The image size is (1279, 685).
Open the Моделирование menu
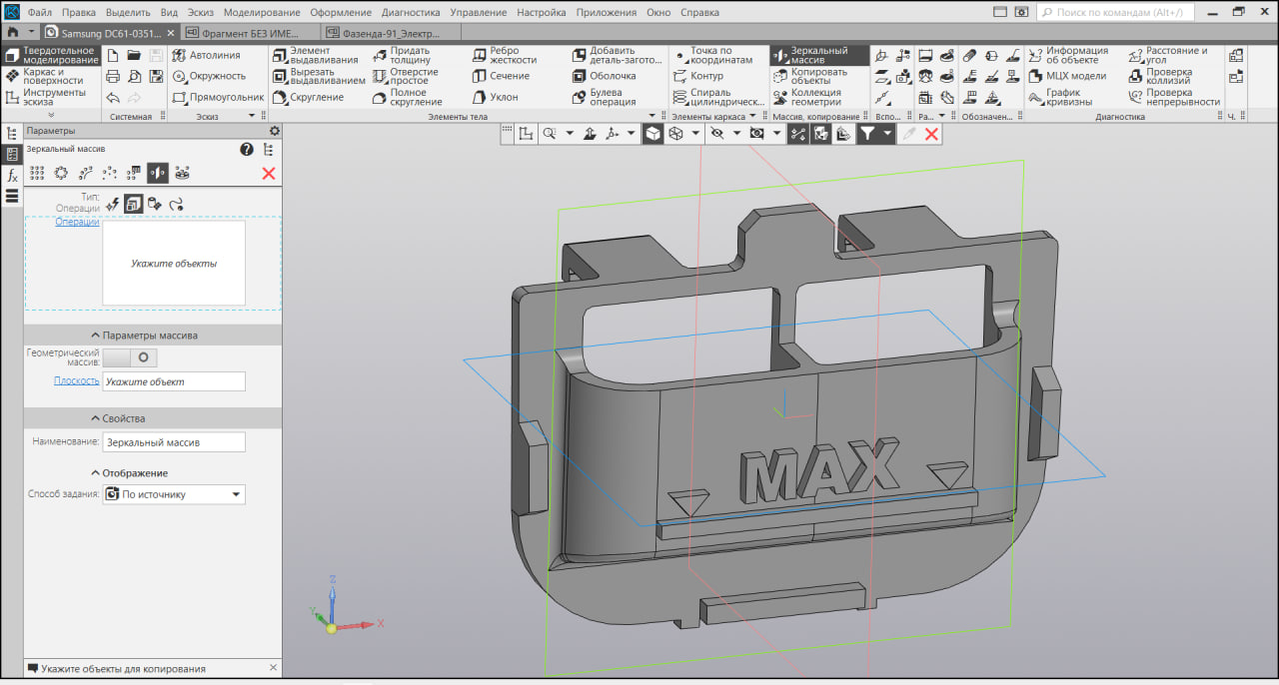point(262,13)
